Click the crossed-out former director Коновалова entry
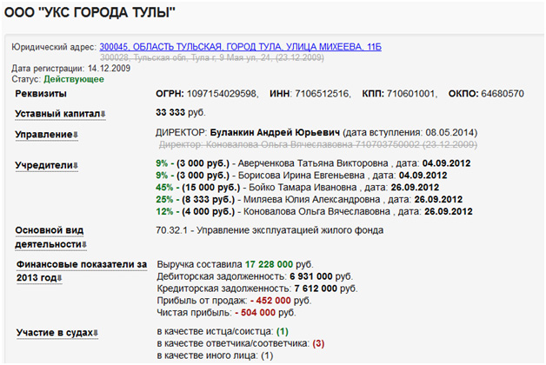 [x=287, y=143]
